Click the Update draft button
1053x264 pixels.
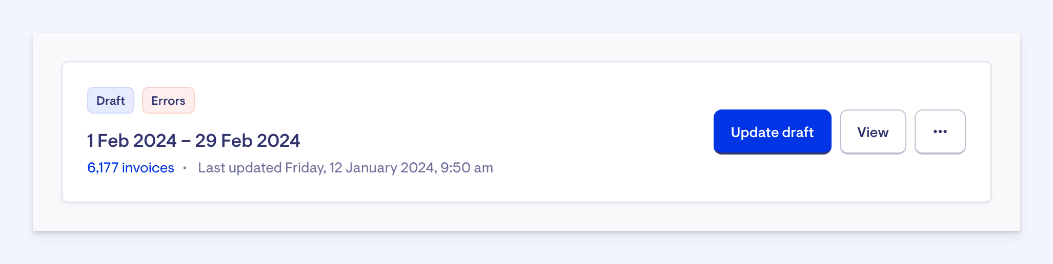pyautogui.click(x=772, y=132)
